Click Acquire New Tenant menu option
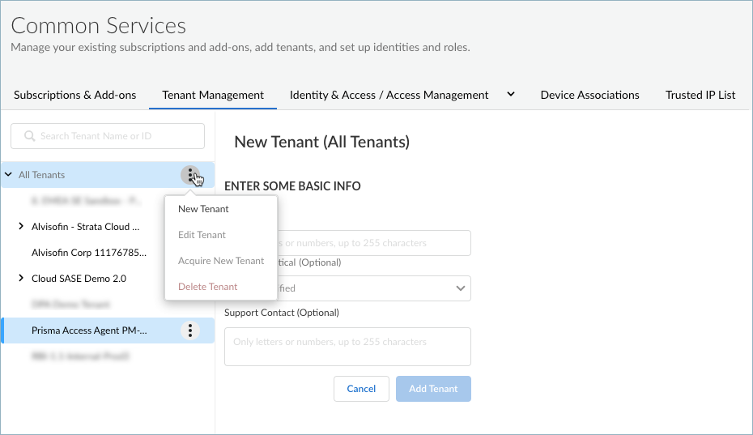 221,261
